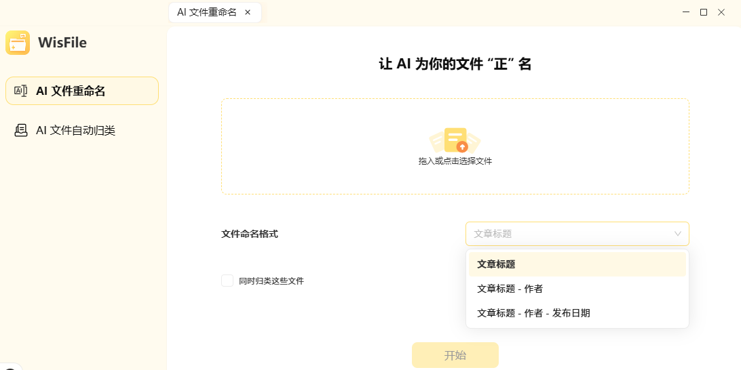Image resolution: width=741 pixels, height=370 pixels.
Task: Click the 拖入或点击选择文件 text link
Action: 455,161
